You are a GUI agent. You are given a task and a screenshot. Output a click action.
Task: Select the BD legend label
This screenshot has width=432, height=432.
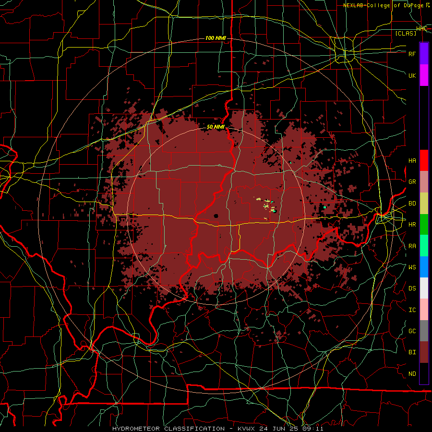pos(412,204)
